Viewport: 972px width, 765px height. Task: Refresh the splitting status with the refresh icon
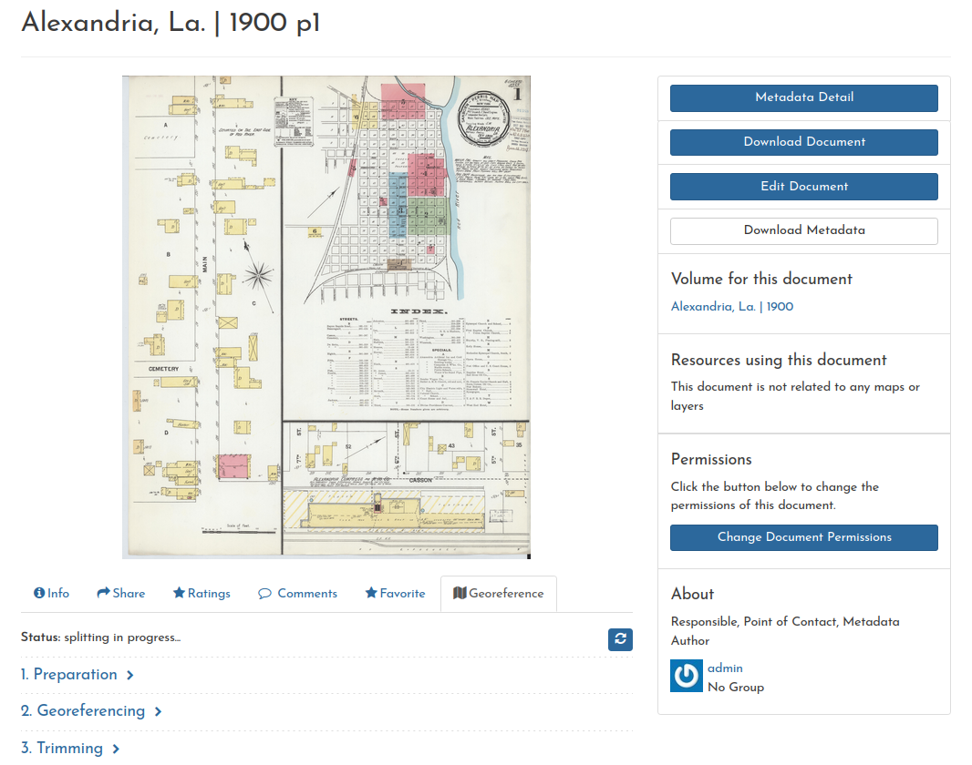point(620,639)
